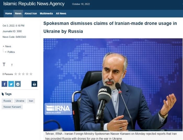Share article on Twitter
Screen dimensions: 183x140
[x=11, y=84]
